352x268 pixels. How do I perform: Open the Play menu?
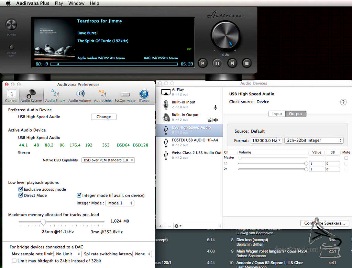(59, 3)
